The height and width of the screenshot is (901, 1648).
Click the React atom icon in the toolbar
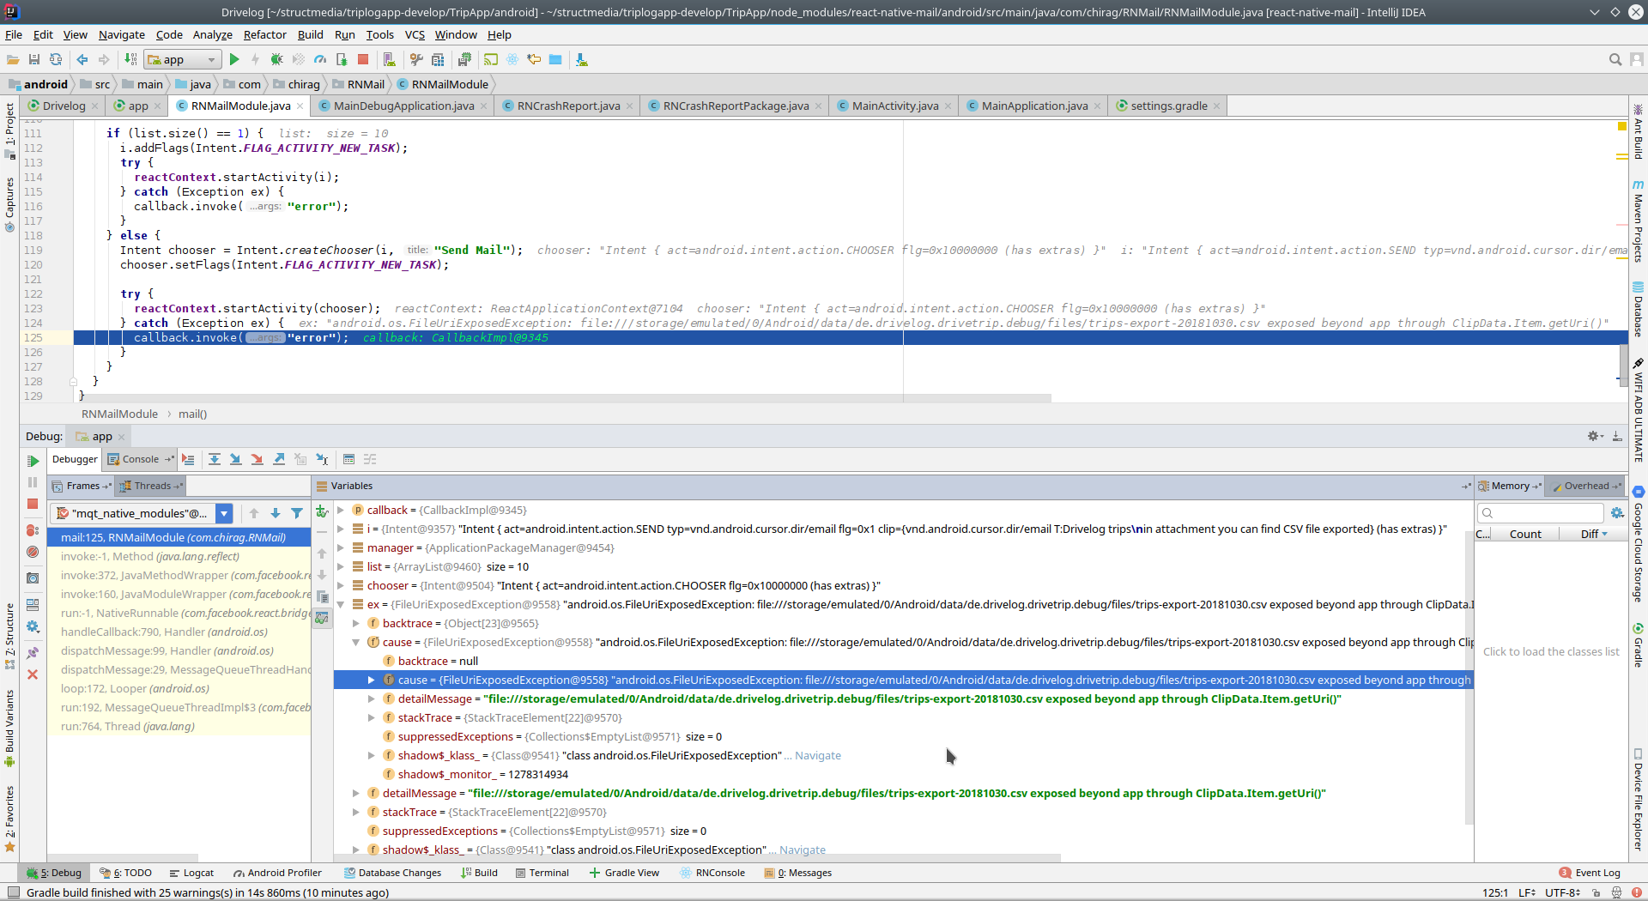coord(512,59)
